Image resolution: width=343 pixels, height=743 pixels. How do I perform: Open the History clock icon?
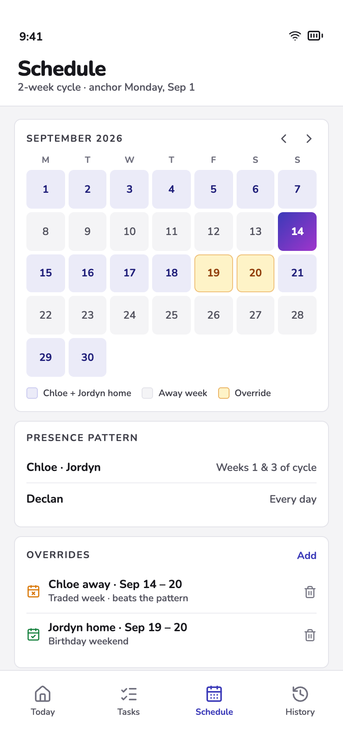300,694
